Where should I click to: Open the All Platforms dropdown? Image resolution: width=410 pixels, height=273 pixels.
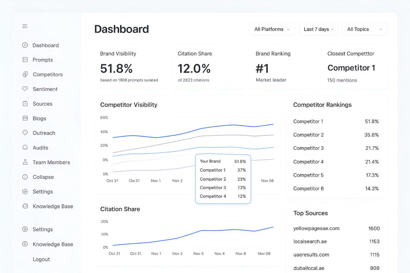tap(272, 29)
